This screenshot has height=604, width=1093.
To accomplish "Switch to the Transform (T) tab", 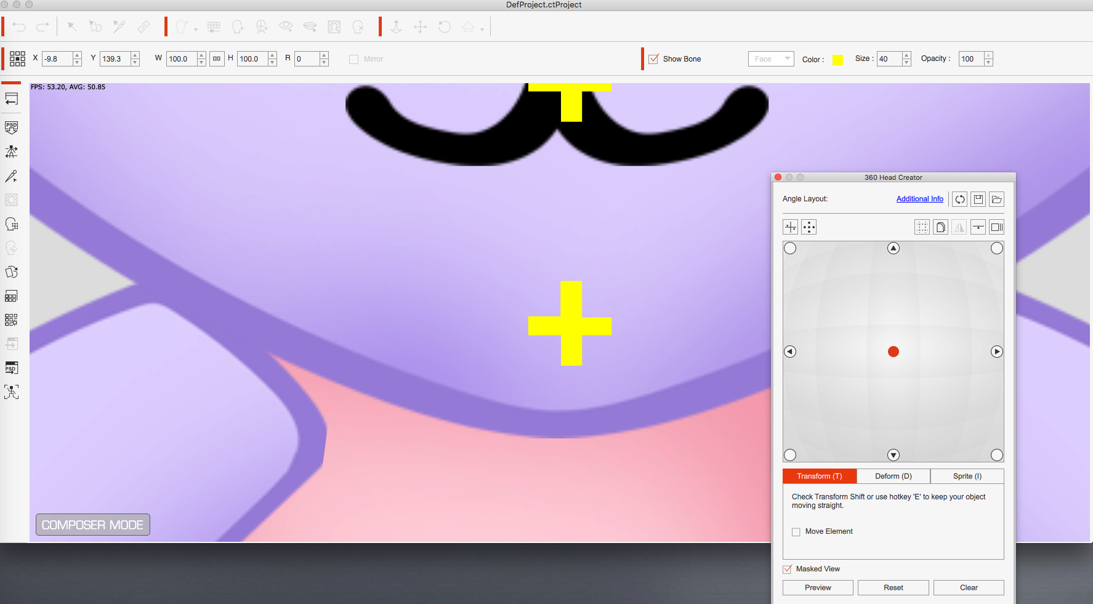I will (820, 477).
